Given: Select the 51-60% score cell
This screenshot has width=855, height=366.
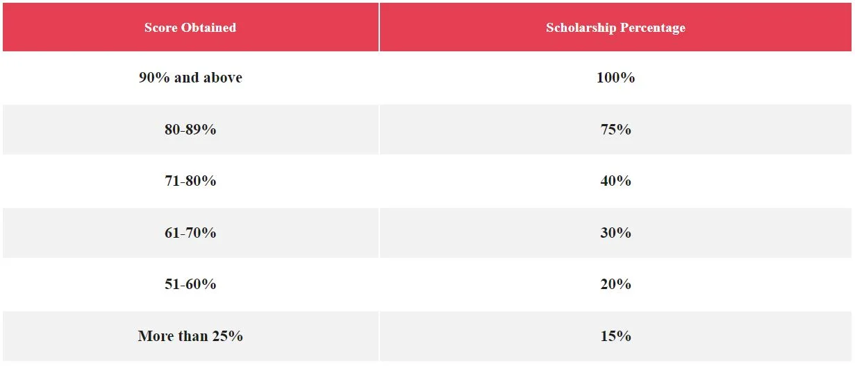Looking at the screenshot, I should (x=190, y=284).
